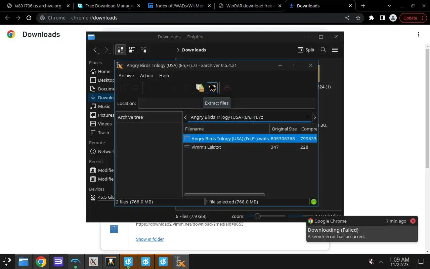430x269 pixels.
Task: Open the application launcher in the taskbar
Action: coord(7,262)
